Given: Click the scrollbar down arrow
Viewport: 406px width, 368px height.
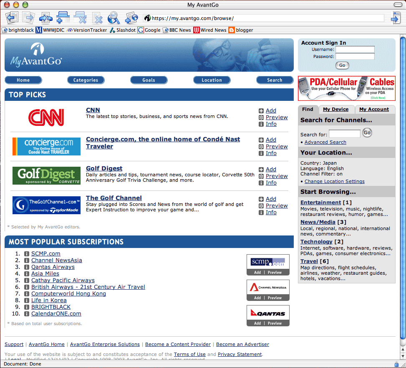Looking at the screenshot, I should [403, 356].
